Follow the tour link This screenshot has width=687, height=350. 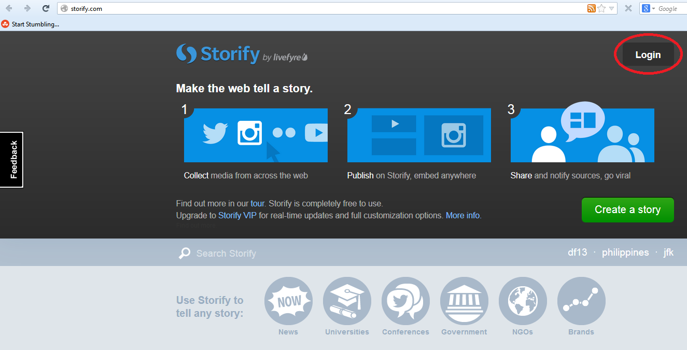pyautogui.click(x=257, y=203)
